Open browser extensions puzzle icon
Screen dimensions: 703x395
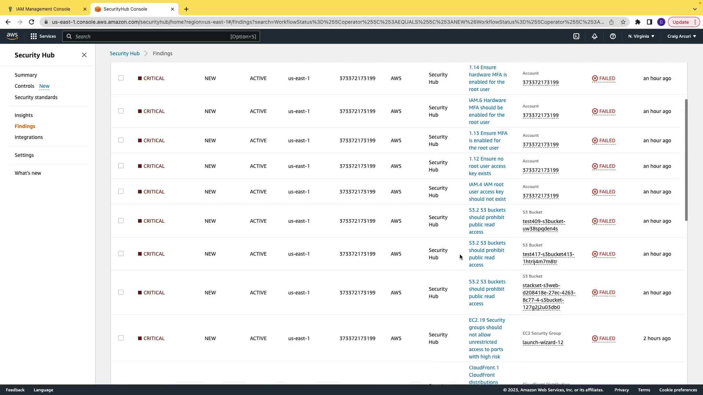click(x=637, y=22)
